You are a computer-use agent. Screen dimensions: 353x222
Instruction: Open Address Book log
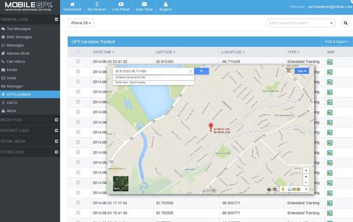coord(18,54)
